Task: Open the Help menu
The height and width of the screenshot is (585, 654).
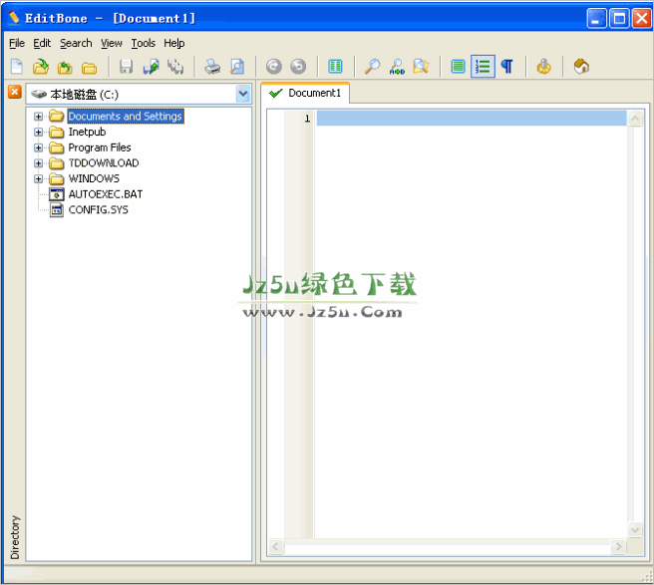Action: [x=173, y=43]
